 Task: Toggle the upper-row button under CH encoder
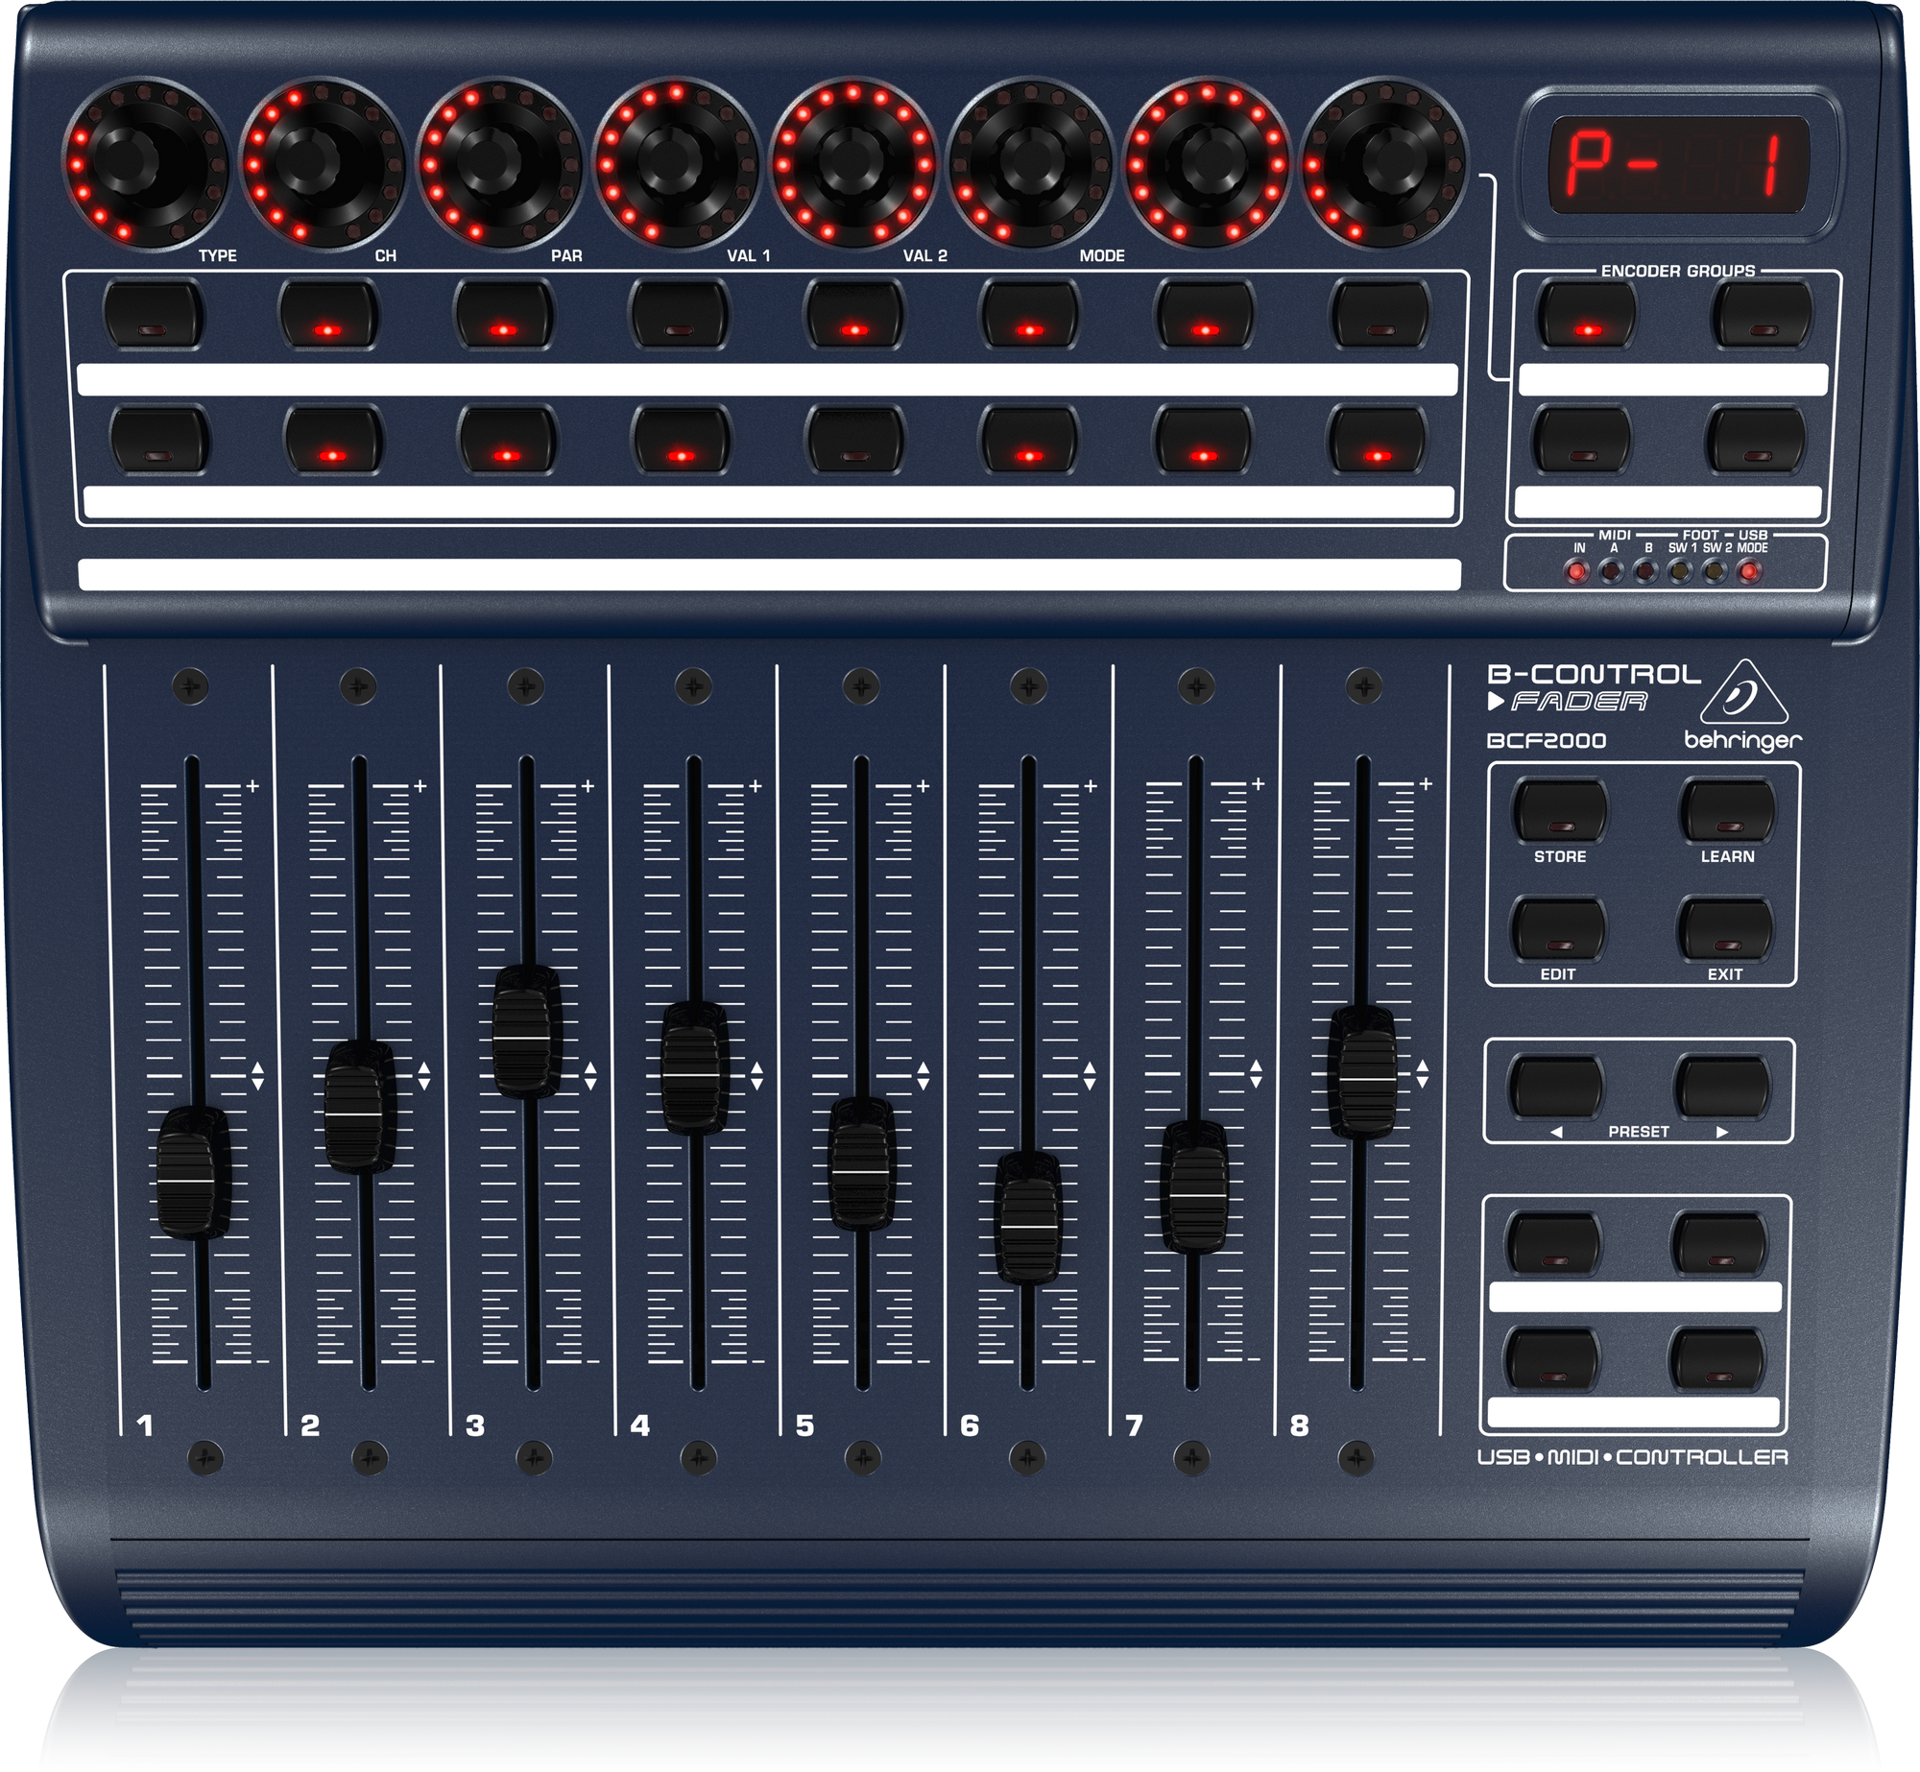point(327,313)
